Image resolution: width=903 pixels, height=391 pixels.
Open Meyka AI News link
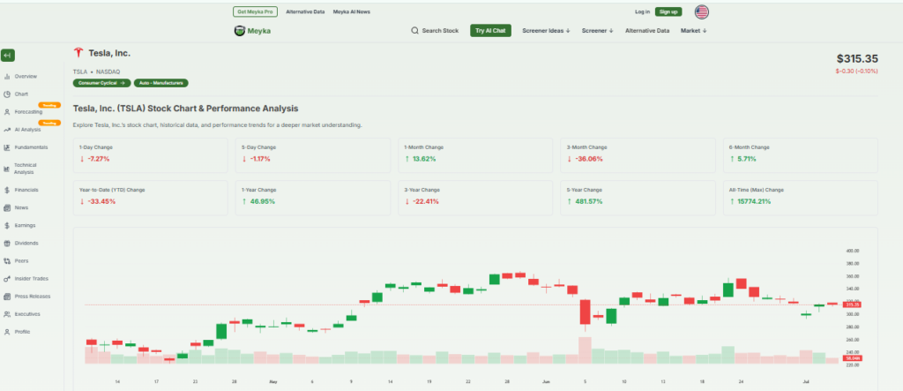click(x=351, y=11)
